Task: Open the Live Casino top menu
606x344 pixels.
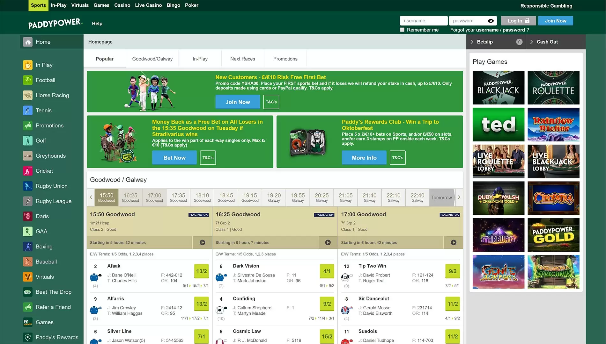Action: click(x=148, y=5)
